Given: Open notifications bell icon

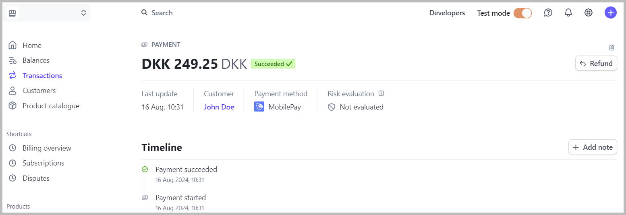Looking at the screenshot, I should (568, 13).
